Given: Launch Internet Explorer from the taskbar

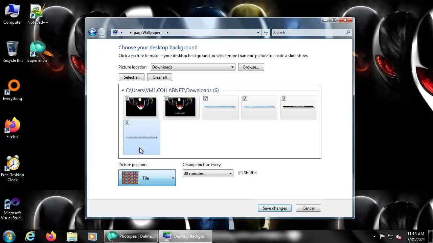Looking at the screenshot, I should pyautogui.click(x=30, y=236).
